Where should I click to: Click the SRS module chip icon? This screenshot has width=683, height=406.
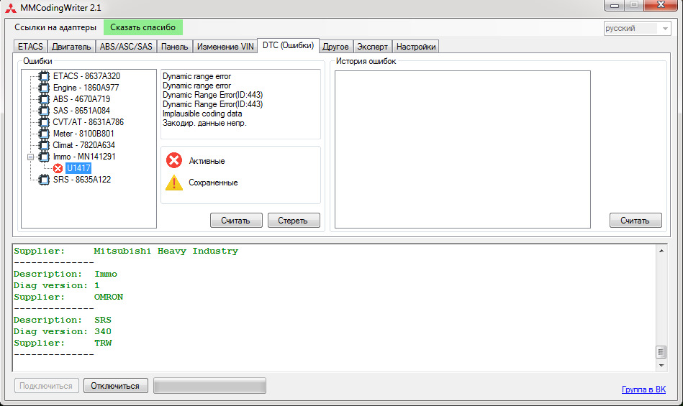pyautogui.click(x=44, y=180)
